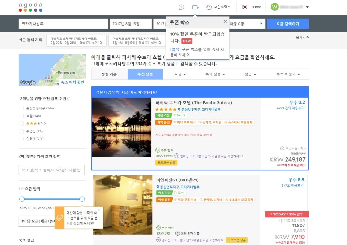Open the guests and children dropdown arrow

tap(261, 23)
